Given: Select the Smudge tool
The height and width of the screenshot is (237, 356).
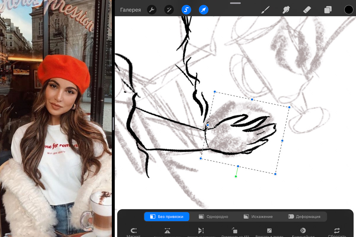Looking at the screenshot, I should pos(286,10).
